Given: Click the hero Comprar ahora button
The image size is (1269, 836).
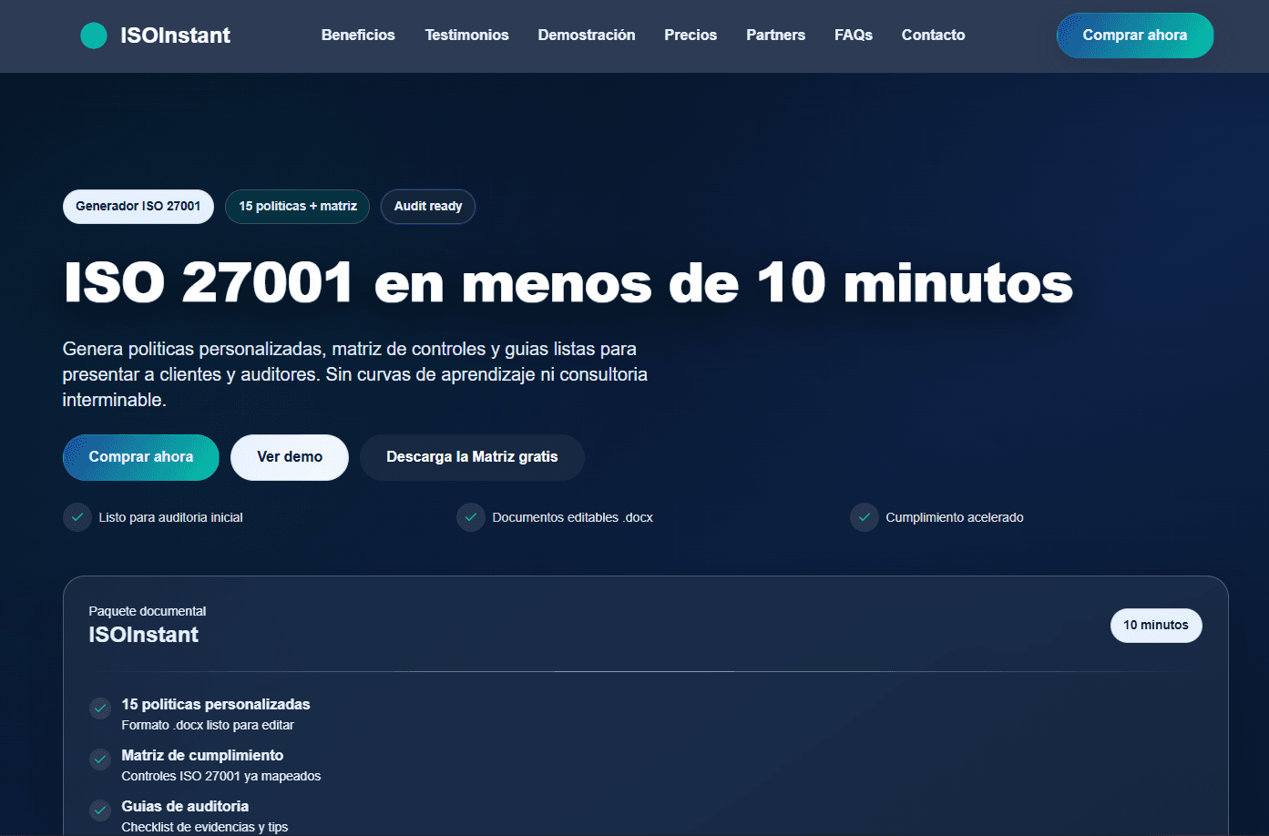Looking at the screenshot, I should tap(141, 457).
